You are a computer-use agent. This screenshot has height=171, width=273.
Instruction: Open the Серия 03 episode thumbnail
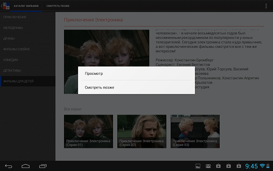point(195,131)
